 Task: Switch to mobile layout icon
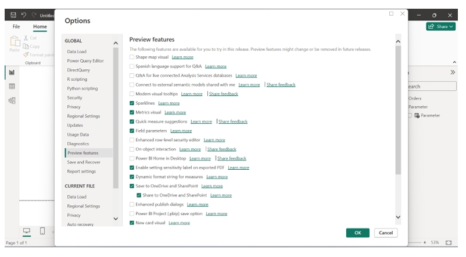pyautogui.click(x=42, y=230)
